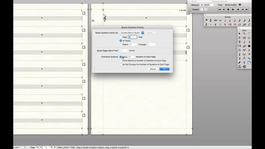The width and height of the screenshot is (265, 149).
Task: Open help via the question mark button
Action: click(x=94, y=70)
